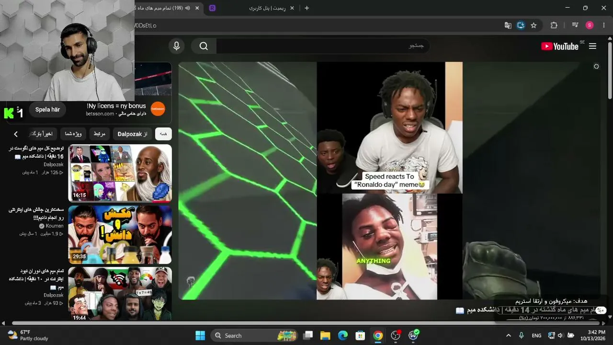Viewport: 613px width, 345px height.
Task: Select the مرتبط filter chip
Action: [x=100, y=134]
